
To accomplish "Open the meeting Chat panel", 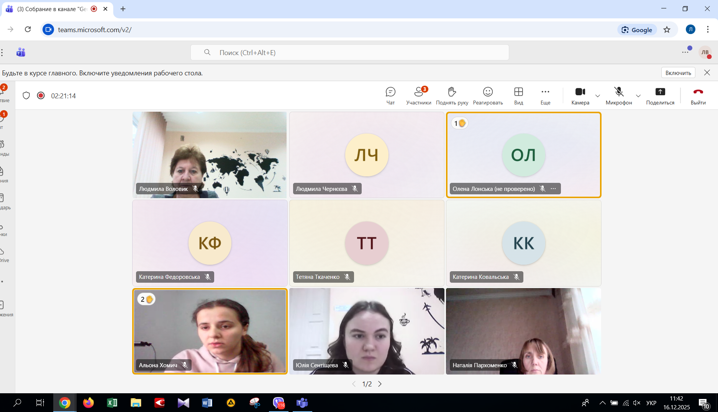I will pos(390,96).
